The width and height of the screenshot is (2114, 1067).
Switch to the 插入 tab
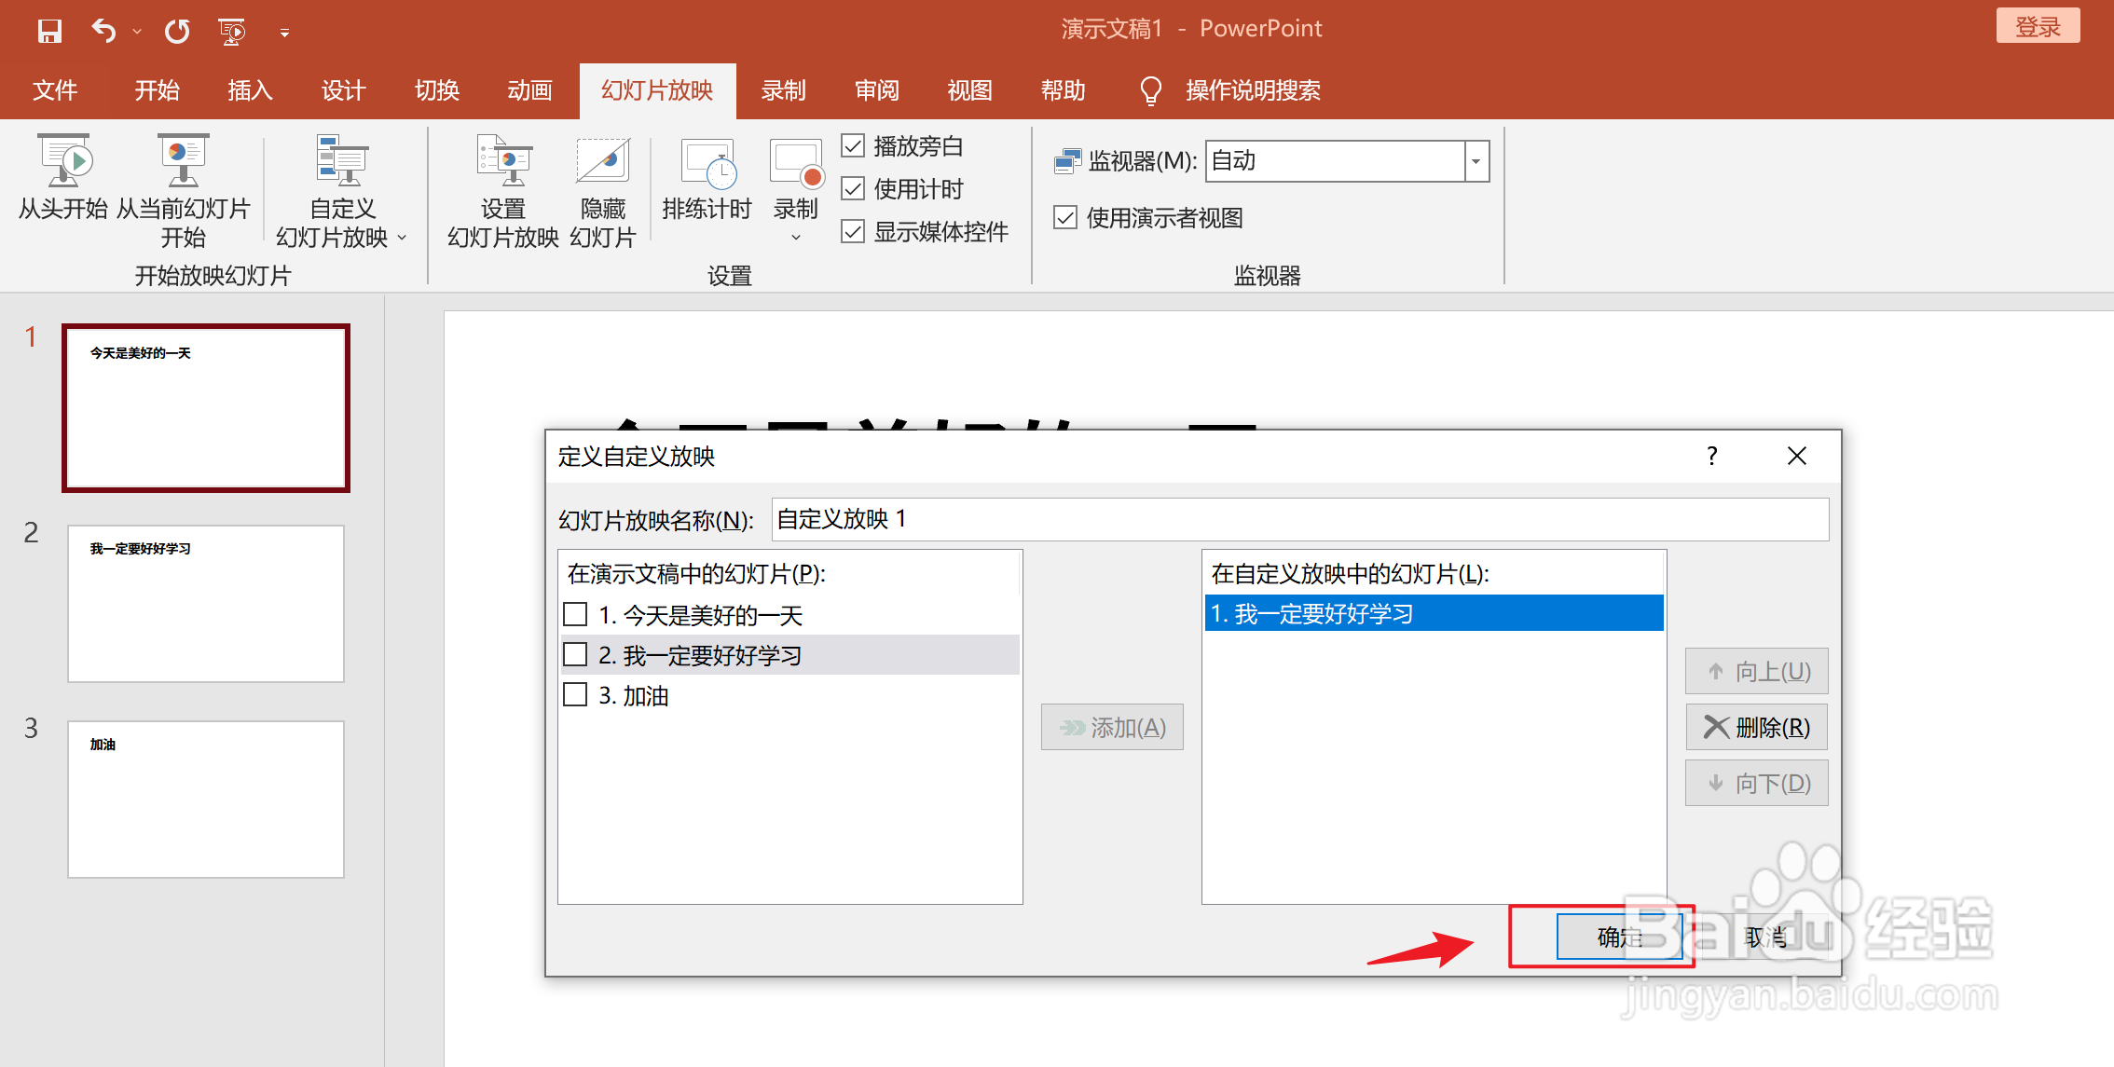(x=250, y=90)
